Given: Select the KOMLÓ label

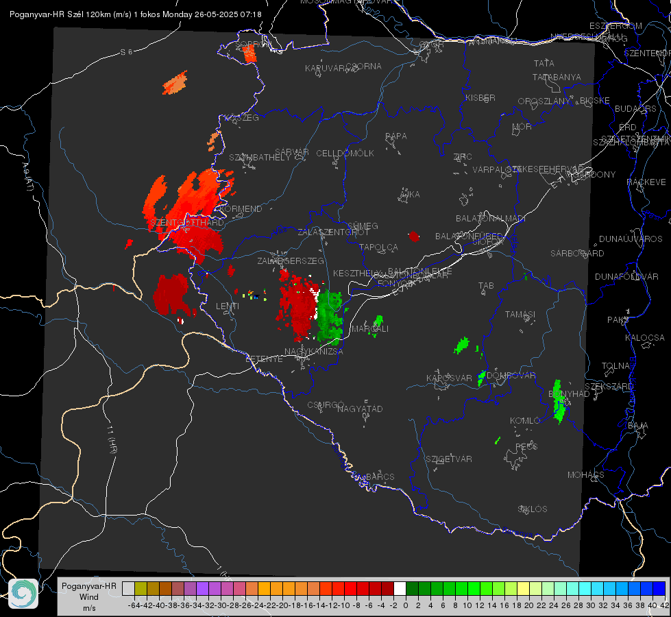Looking at the screenshot, I should [x=525, y=421].
